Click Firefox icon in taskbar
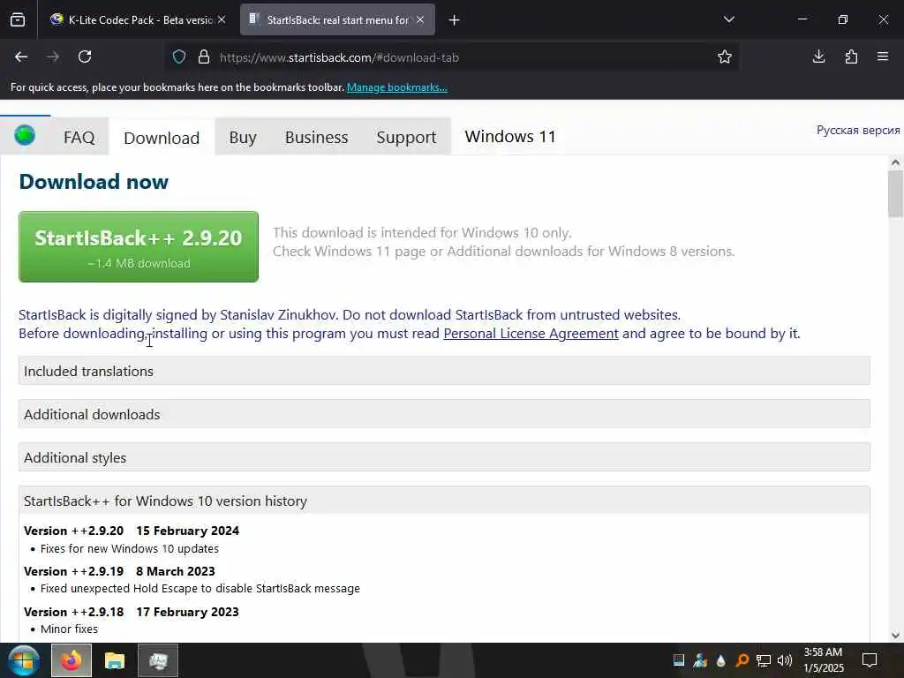The image size is (904, 678). [x=72, y=660]
